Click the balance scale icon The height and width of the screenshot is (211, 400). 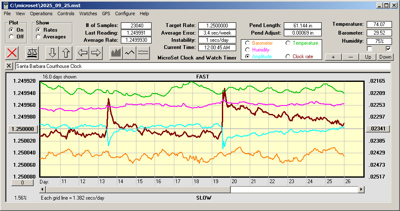pos(32,53)
